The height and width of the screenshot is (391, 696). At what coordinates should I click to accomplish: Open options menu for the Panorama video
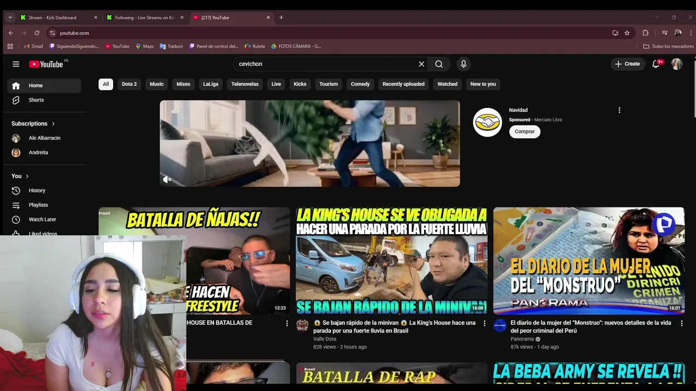tap(682, 323)
